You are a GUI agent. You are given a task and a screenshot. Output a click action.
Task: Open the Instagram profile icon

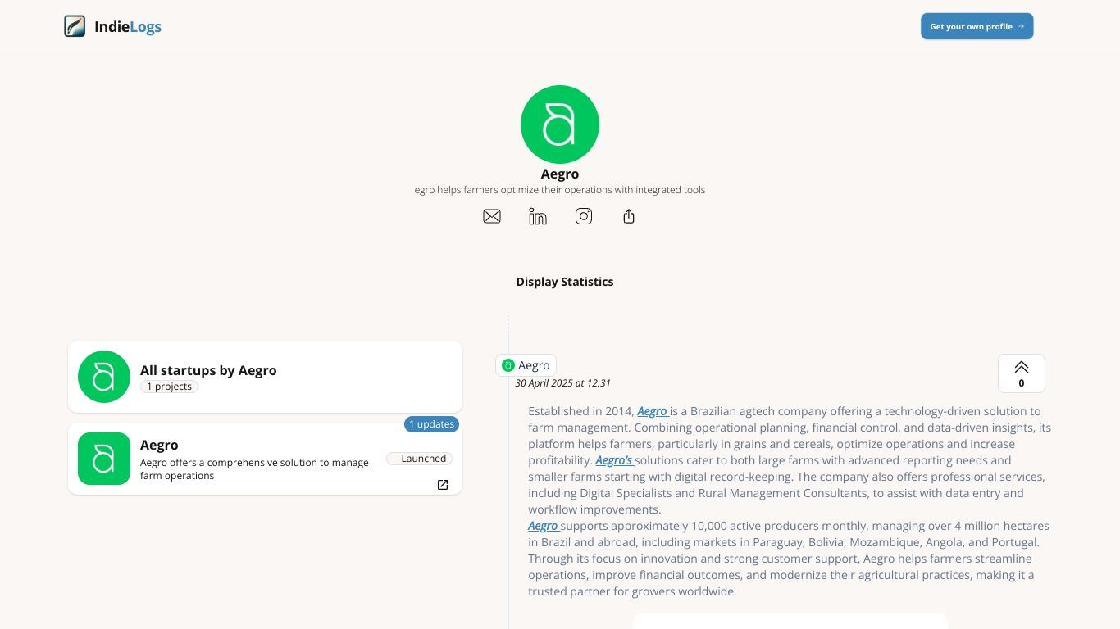(584, 216)
